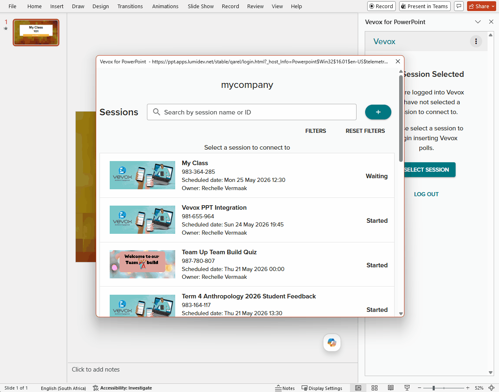Click the dialog scrollbar up arrow
499x392 pixels.
click(x=401, y=72)
